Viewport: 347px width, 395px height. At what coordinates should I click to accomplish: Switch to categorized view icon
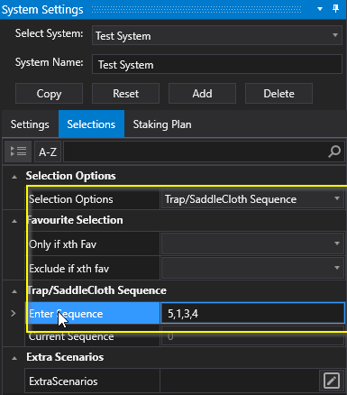point(18,152)
